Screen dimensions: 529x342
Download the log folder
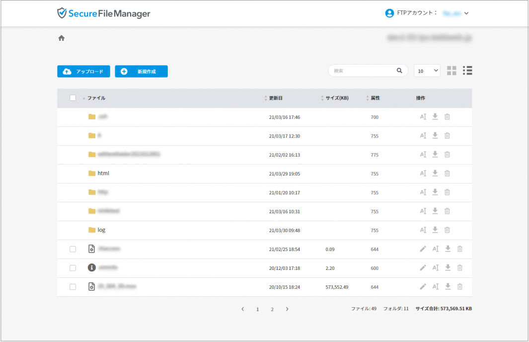(435, 230)
